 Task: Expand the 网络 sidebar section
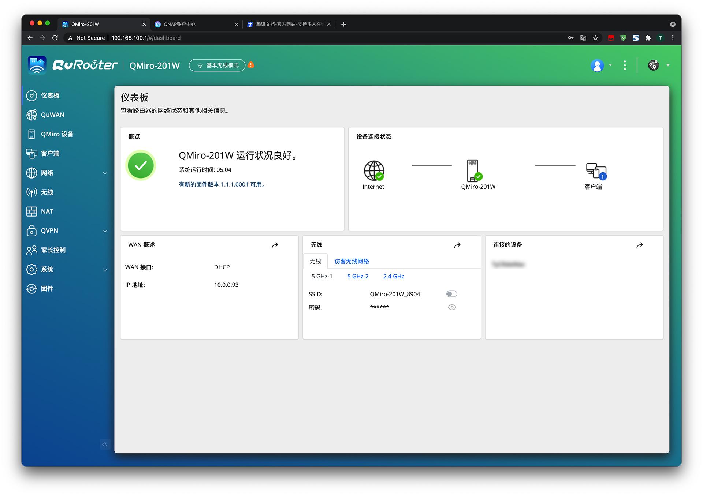(x=105, y=173)
